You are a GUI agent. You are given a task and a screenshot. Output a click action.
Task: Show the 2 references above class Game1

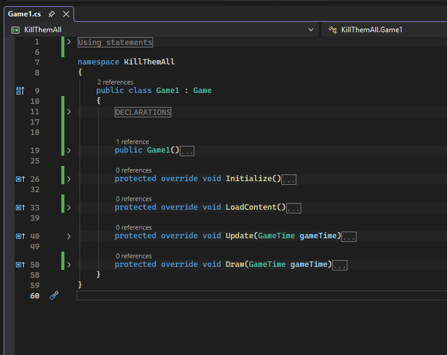tap(115, 82)
